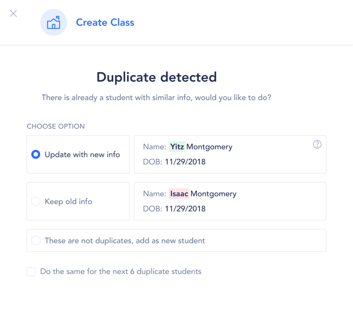Click the old info card's DOB date

tap(185, 209)
